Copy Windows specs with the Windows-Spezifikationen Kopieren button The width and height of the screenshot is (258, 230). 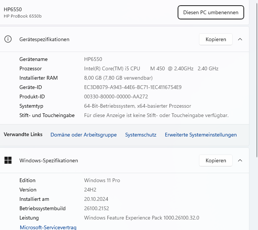[216, 160]
